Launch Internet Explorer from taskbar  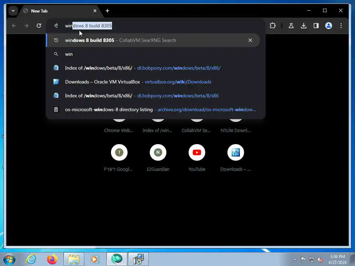pos(31,259)
